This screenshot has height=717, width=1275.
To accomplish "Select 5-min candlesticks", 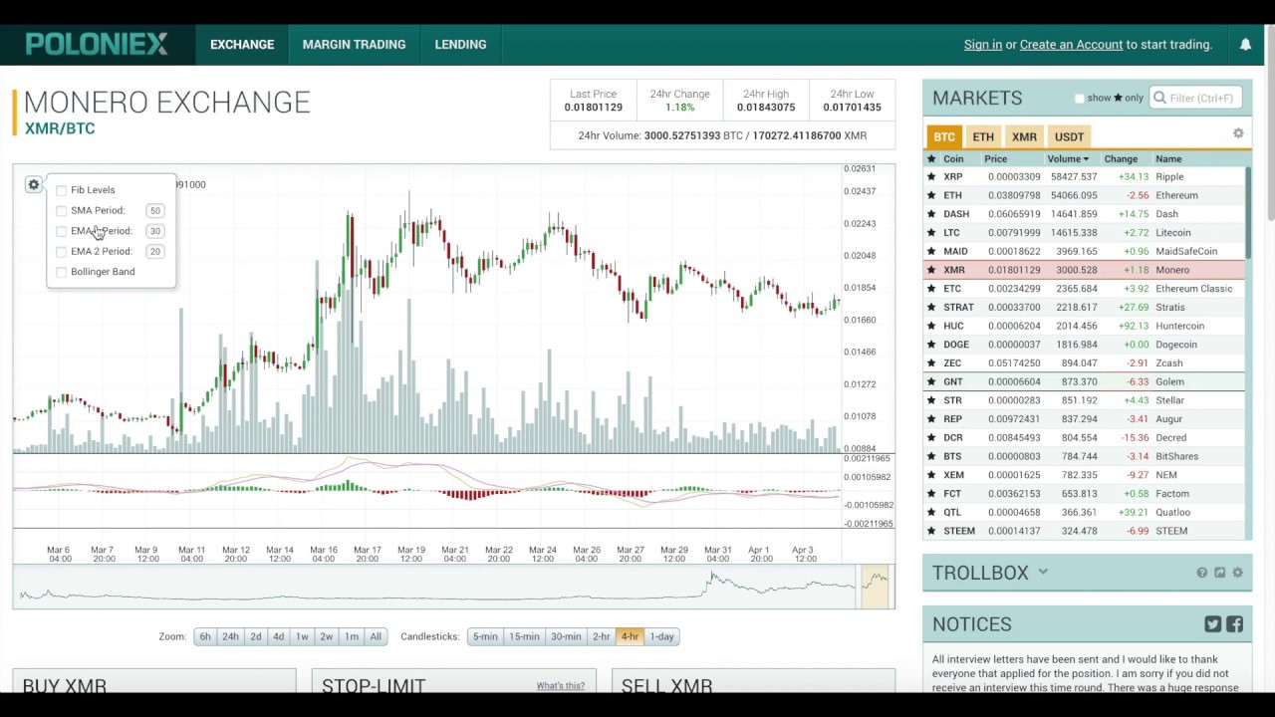I will coord(485,636).
